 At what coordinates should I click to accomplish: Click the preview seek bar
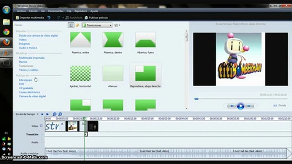(x=240, y=99)
